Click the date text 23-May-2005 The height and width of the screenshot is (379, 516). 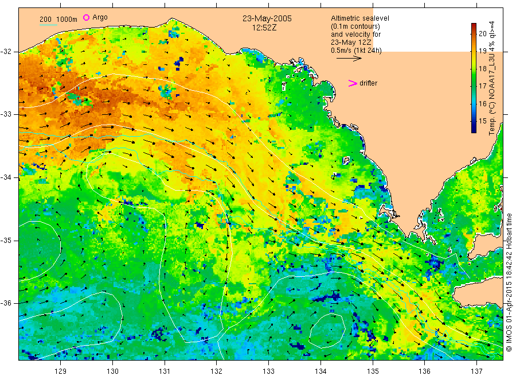[x=267, y=18]
